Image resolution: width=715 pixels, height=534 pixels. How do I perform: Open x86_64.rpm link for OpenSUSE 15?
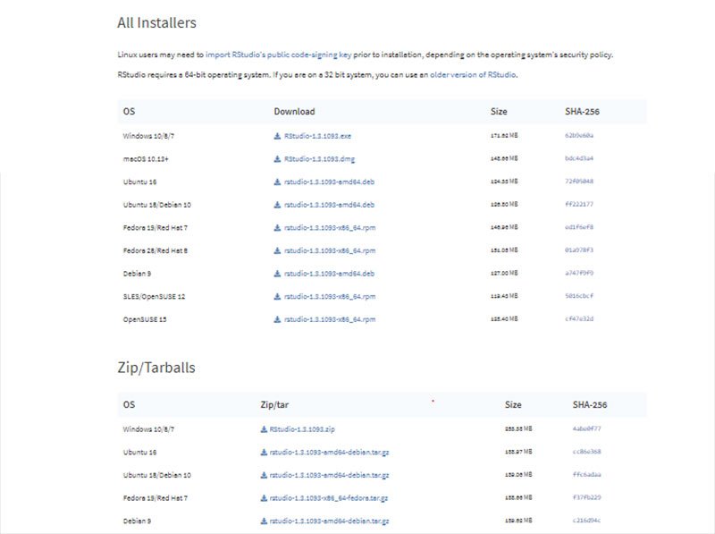click(330, 319)
